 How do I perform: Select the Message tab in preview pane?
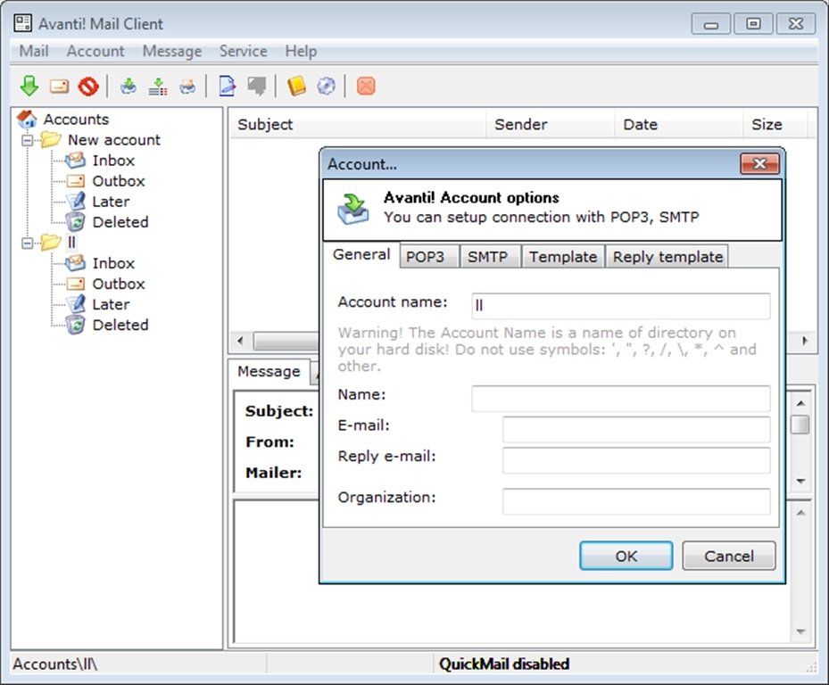click(269, 371)
